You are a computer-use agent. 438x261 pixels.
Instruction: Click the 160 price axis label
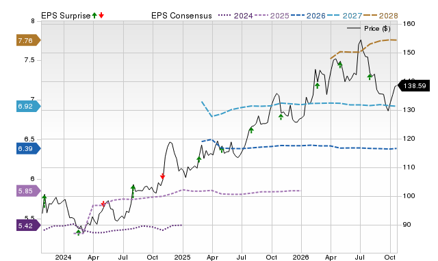pyautogui.click(x=409, y=24)
